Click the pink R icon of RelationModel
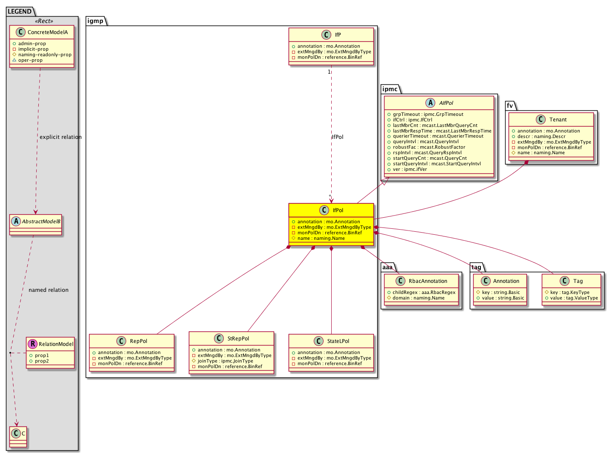Screen dimensions: 613x455 32,344
